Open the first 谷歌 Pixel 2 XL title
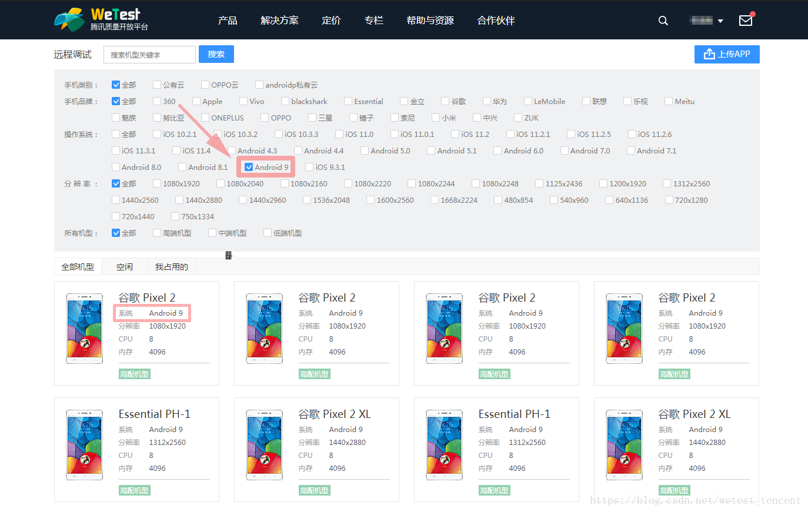 (335, 414)
